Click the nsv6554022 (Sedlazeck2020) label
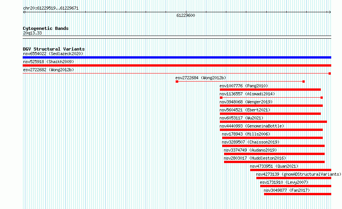342x209 pixels. 53,54
